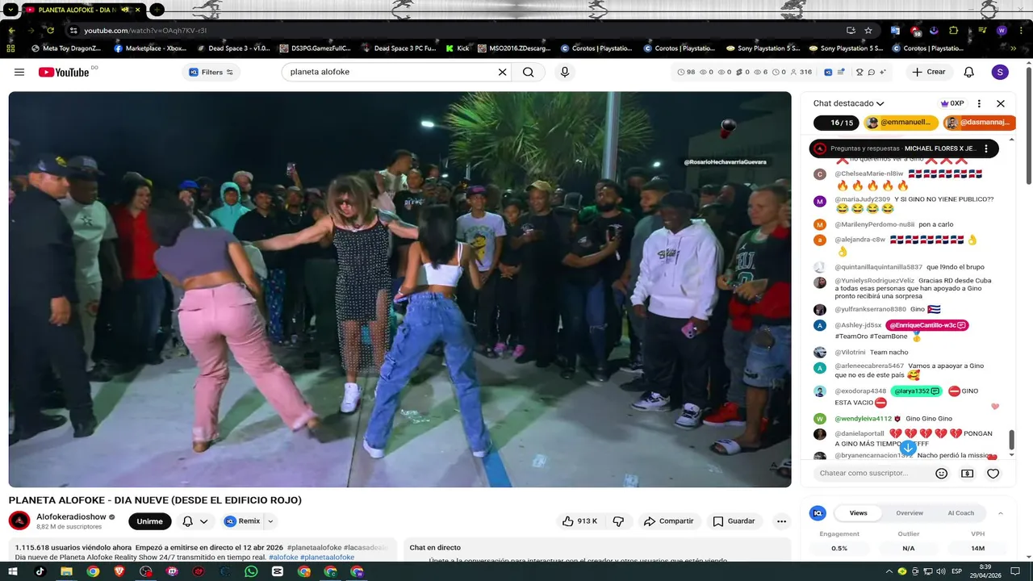Open the YouTube hamburger guide menu
The width and height of the screenshot is (1033, 581).
pos(19,72)
